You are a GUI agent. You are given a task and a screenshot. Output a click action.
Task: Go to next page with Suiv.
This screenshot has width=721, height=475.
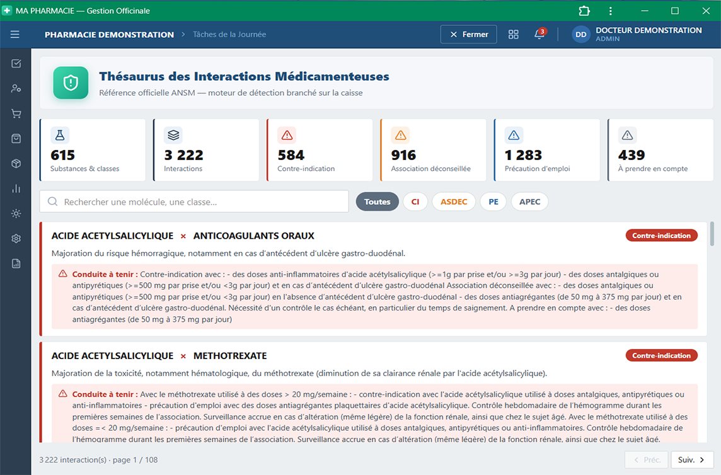click(x=692, y=460)
